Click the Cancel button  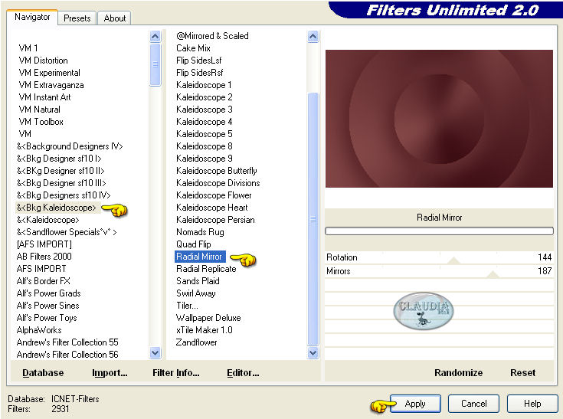(473, 404)
